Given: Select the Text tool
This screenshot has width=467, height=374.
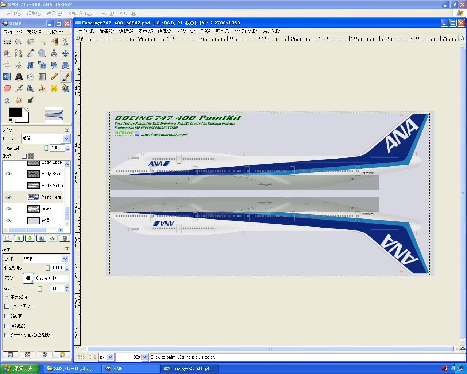Looking at the screenshot, I should 19,77.
